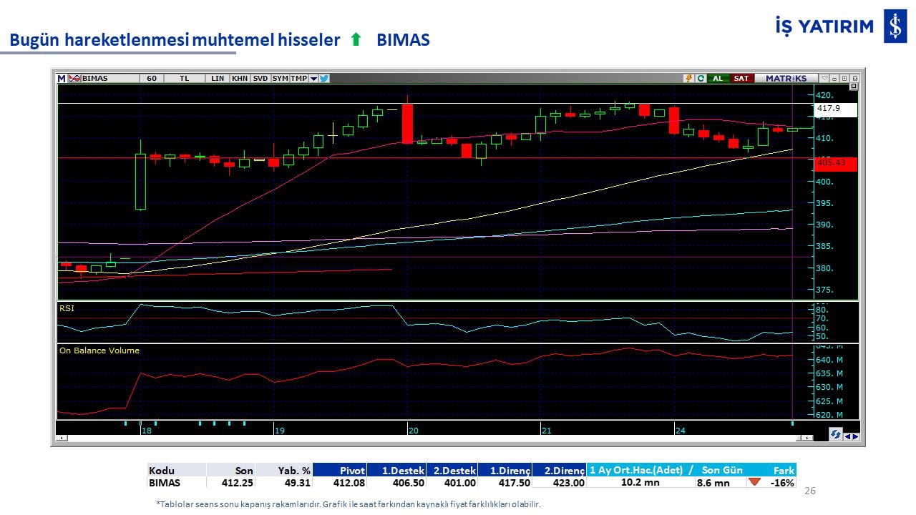Click the green up arrow beside BIMAS title
Screen dimensions: 916x515
pyautogui.click(x=356, y=40)
